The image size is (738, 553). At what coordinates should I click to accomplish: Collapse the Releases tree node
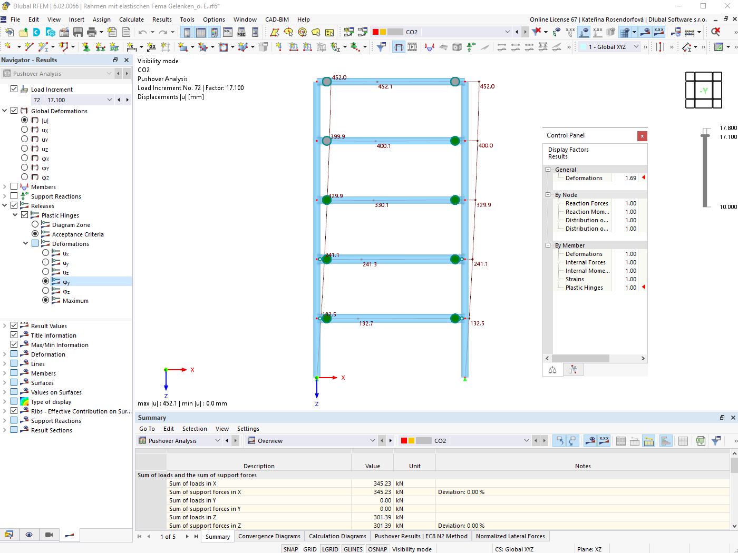point(5,205)
